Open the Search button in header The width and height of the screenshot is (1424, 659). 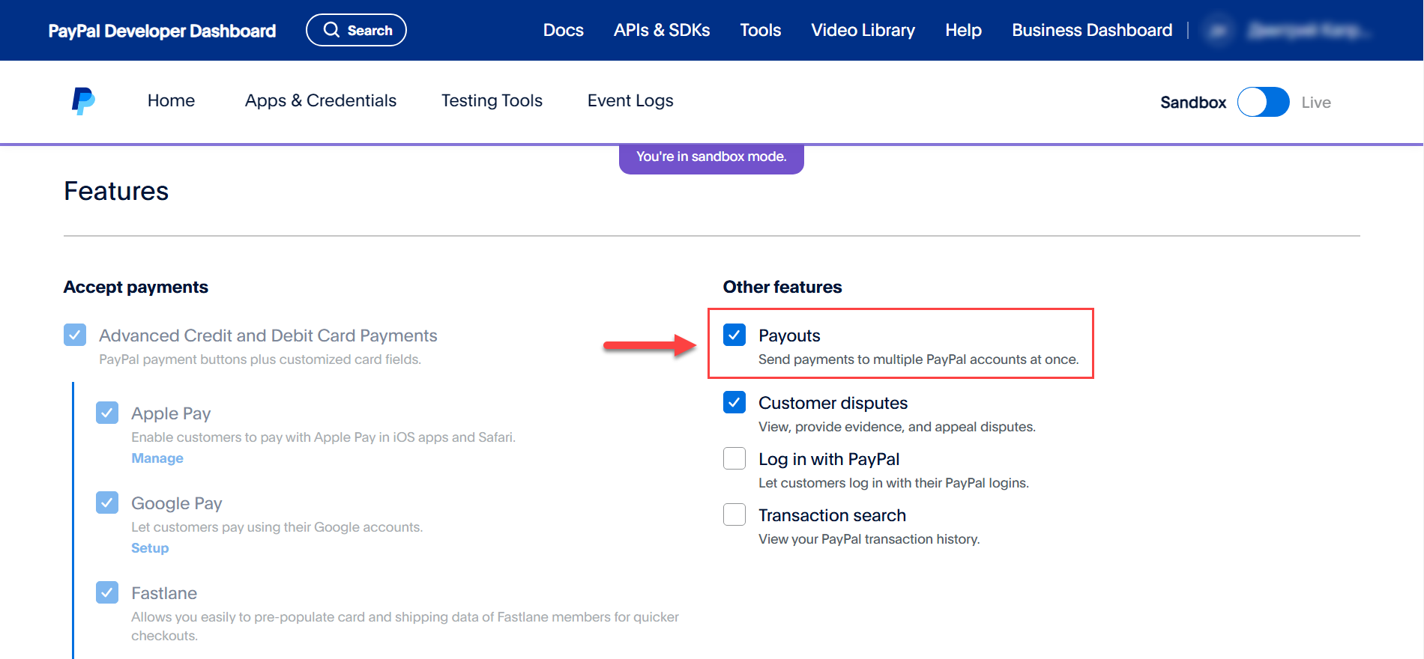point(356,30)
